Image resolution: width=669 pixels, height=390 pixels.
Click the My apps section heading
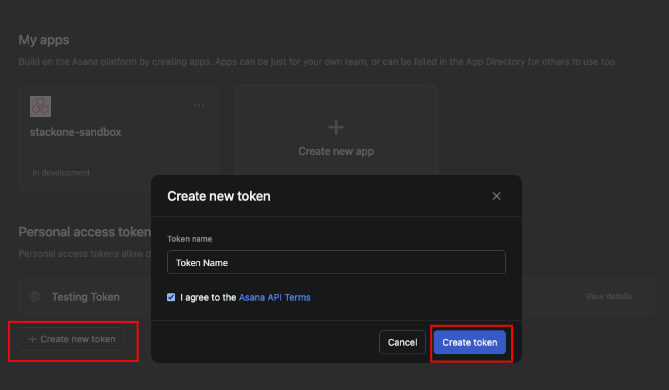pyautogui.click(x=43, y=40)
